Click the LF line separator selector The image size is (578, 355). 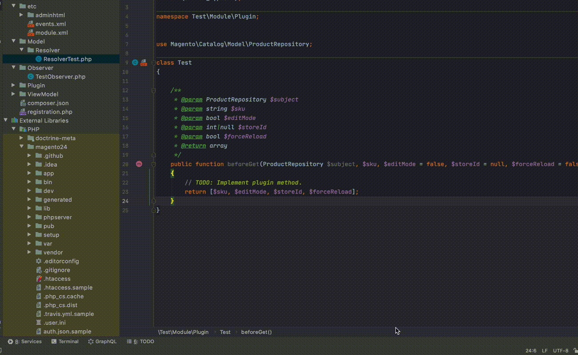[545, 351]
